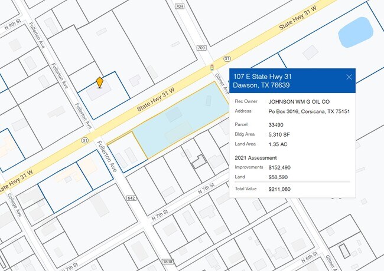384x271 pixels.
Task: Click the route 642 shield on Fullerton Ave
Action: [x=131, y=197]
